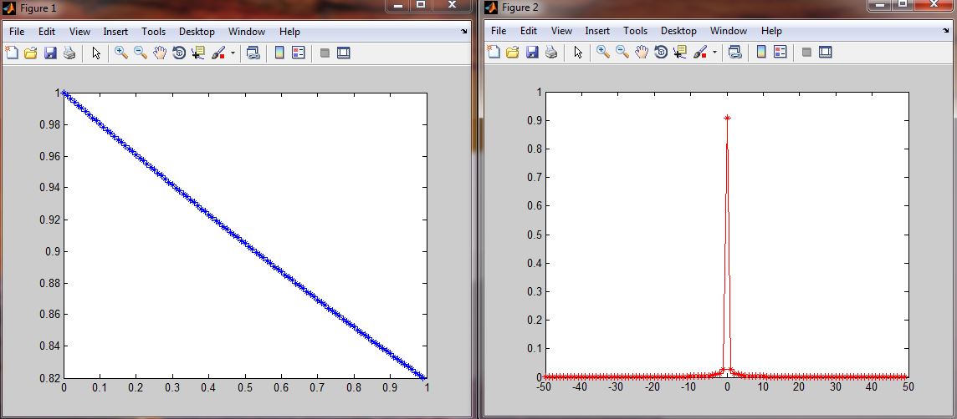Image resolution: width=957 pixels, height=419 pixels.
Task: Show Plot Tools and dock Figure 2
Action: 826,53
